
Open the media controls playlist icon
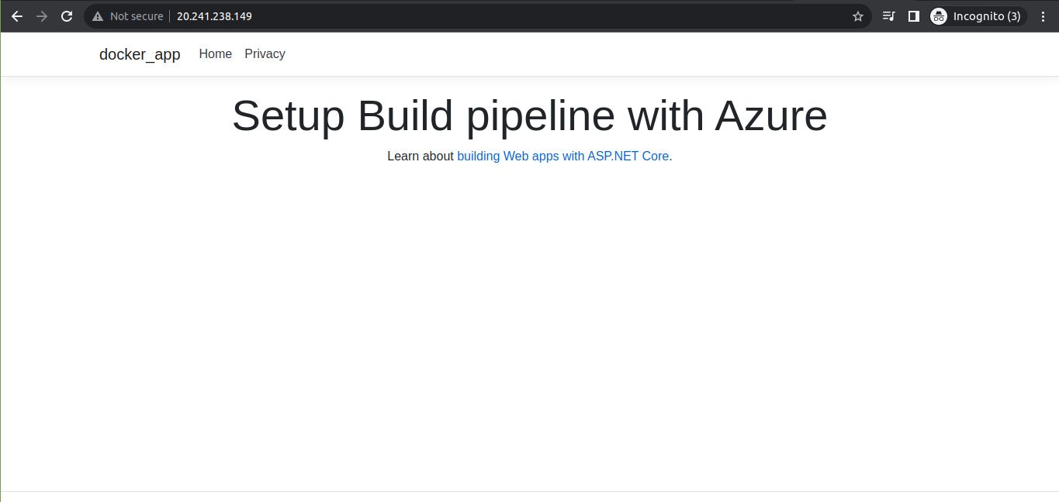(889, 16)
